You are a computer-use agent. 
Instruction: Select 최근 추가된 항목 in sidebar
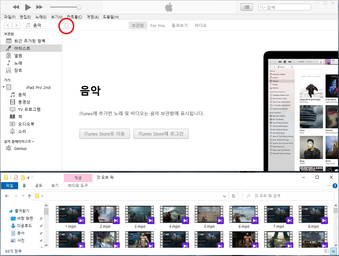pos(31,41)
